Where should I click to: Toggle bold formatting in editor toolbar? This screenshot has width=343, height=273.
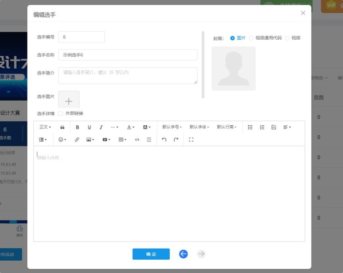point(77,127)
